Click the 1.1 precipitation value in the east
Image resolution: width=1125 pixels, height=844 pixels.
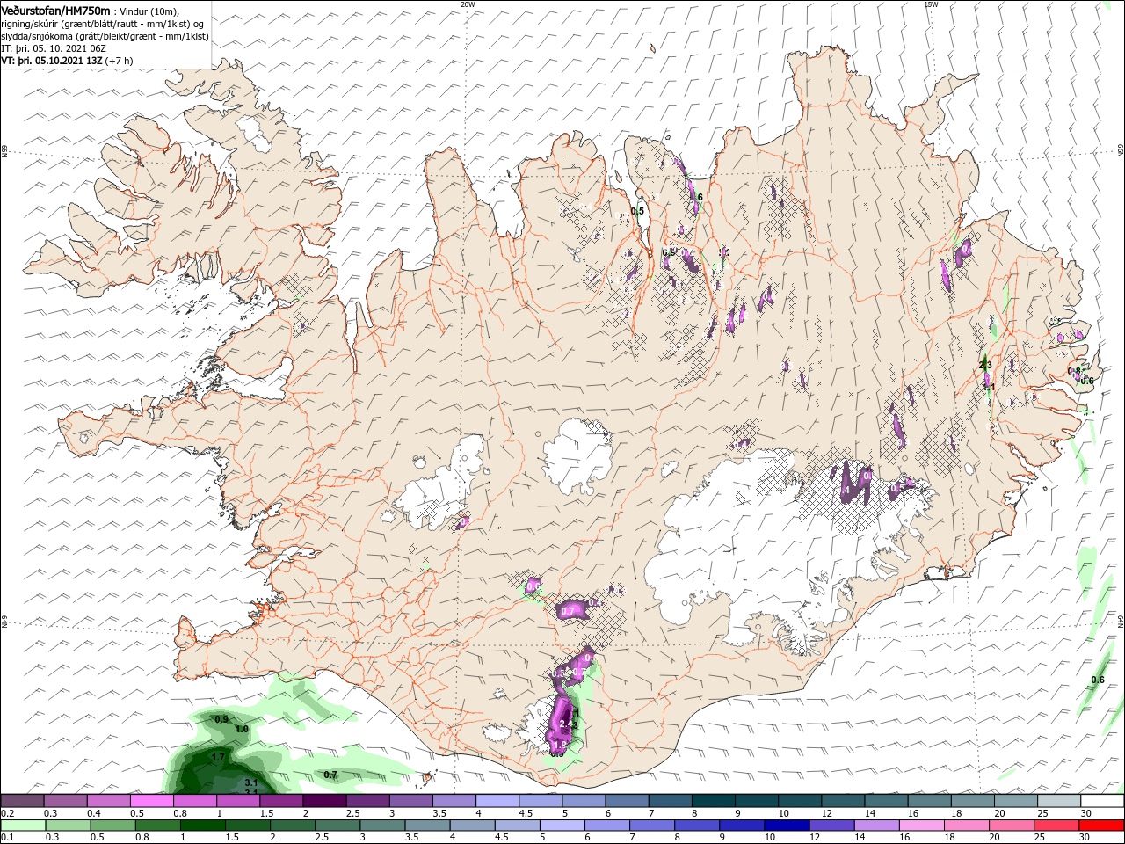tap(989, 387)
